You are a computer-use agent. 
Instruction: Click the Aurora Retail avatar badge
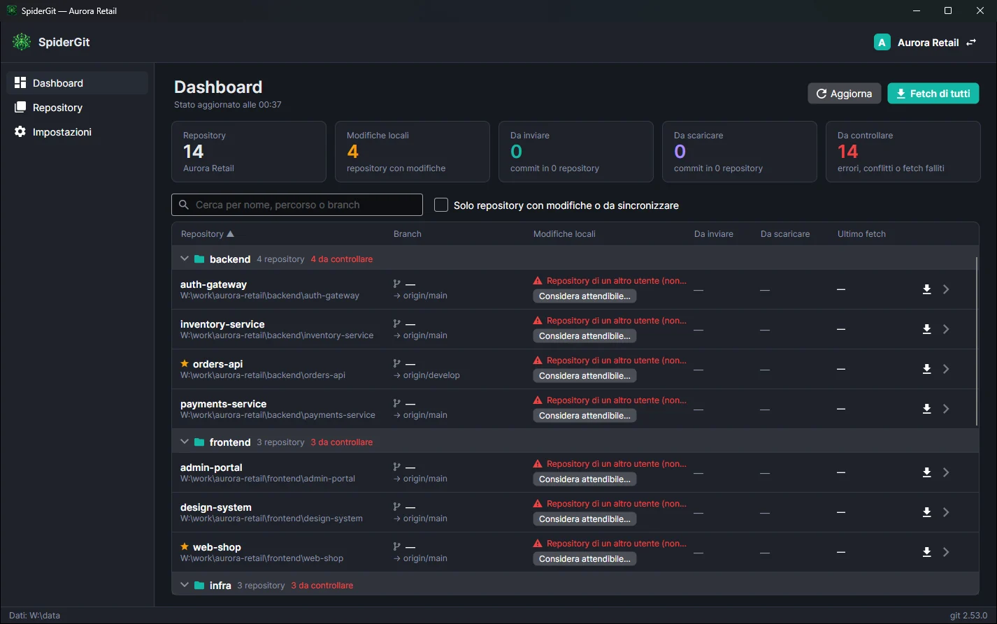click(x=882, y=43)
